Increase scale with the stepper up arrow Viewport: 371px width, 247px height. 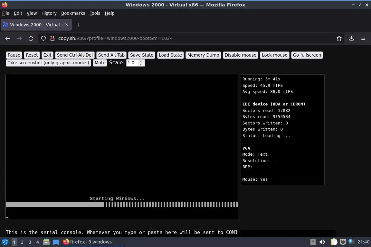[141, 61]
